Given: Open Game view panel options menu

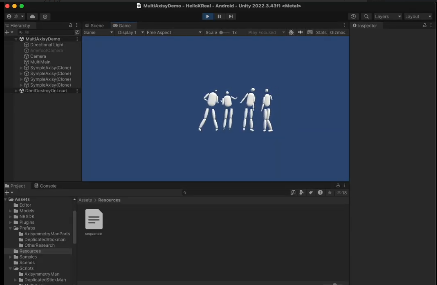Looking at the screenshot, I should [344, 25].
